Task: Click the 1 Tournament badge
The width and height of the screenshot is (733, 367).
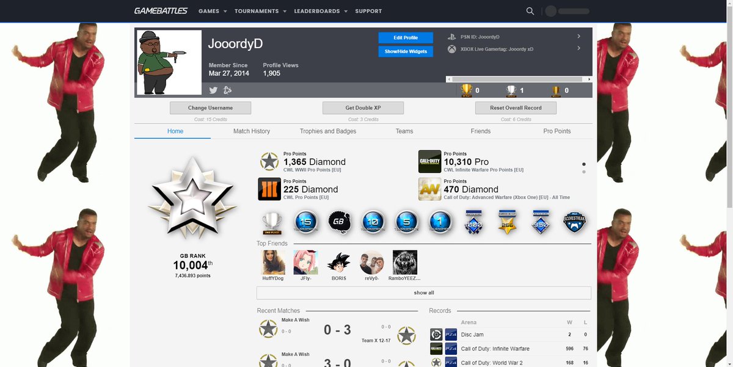Action: [440, 222]
